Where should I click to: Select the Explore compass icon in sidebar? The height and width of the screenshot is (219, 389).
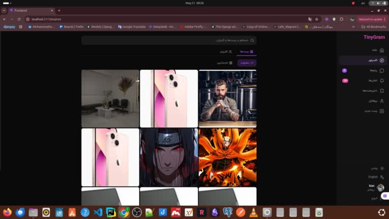pyautogui.click(x=382, y=60)
